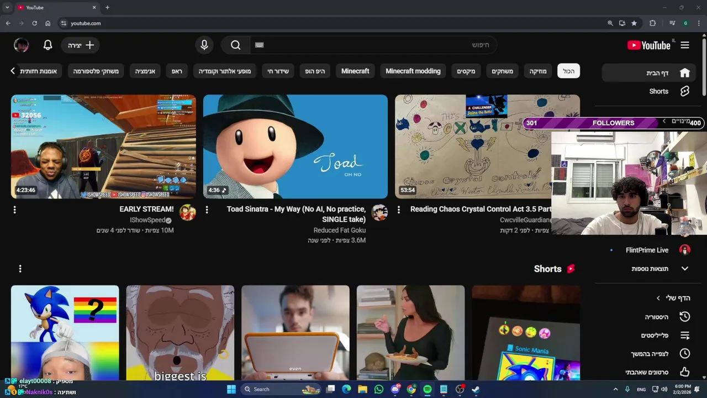Image resolution: width=707 pixels, height=398 pixels.
Task: Open the Playlists icon in the sidebar
Action: click(x=685, y=336)
